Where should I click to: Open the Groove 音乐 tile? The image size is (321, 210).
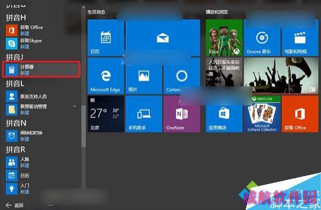262,38
